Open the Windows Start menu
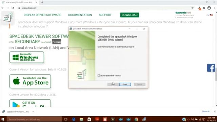217x122 pixels. [3, 119]
